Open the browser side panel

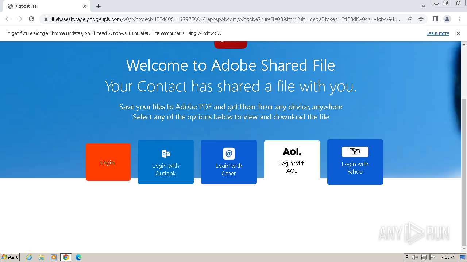click(x=435, y=19)
